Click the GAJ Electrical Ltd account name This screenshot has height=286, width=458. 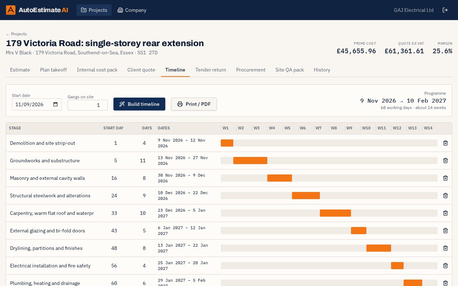(x=414, y=10)
